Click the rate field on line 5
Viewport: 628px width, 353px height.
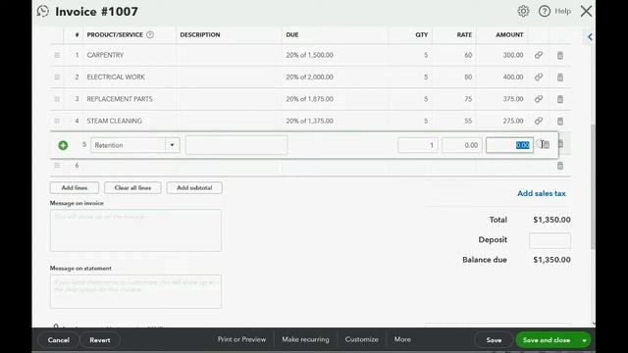coord(462,145)
